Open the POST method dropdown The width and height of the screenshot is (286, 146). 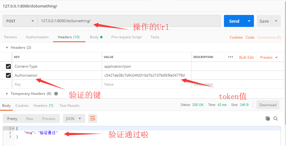click(20, 21)
